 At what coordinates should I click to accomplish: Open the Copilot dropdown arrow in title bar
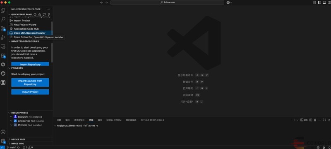[x=231, y=2]
